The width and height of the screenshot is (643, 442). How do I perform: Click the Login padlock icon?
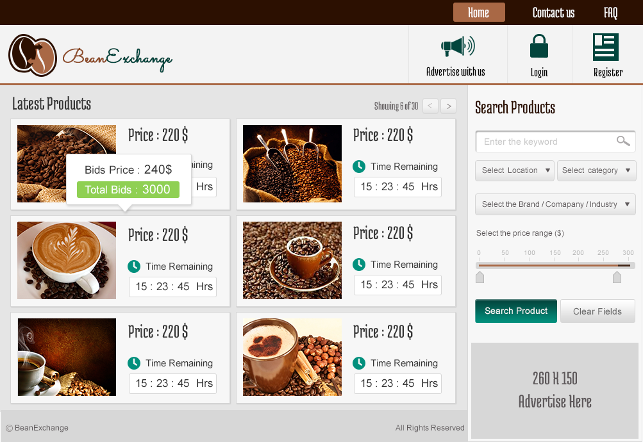[539, 46]
